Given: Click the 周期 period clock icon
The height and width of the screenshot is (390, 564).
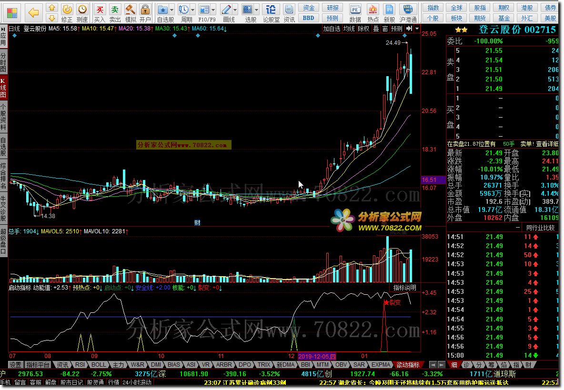Looking at the screenshot, I should [184, 13].
